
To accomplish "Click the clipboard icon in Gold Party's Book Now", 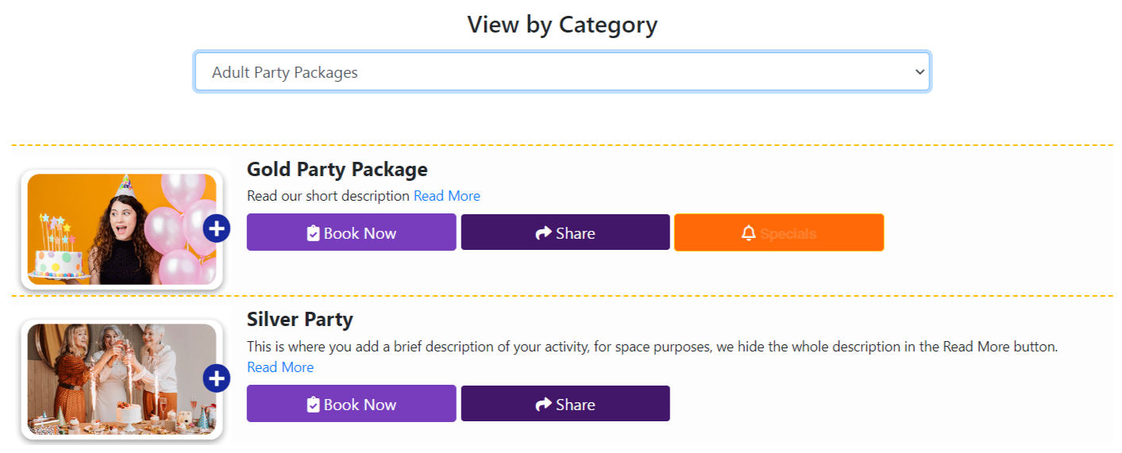I will (314, 233).
